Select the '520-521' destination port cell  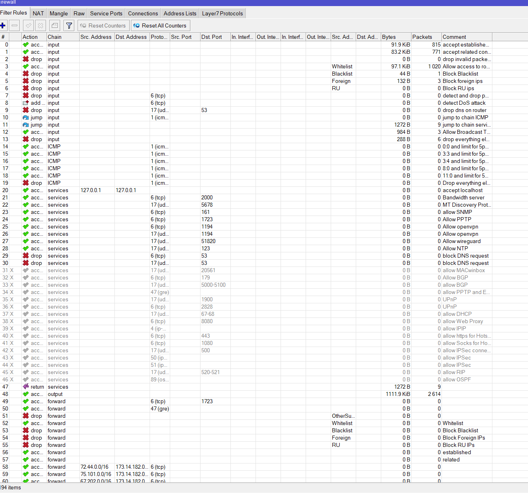[x=210, y=372]
